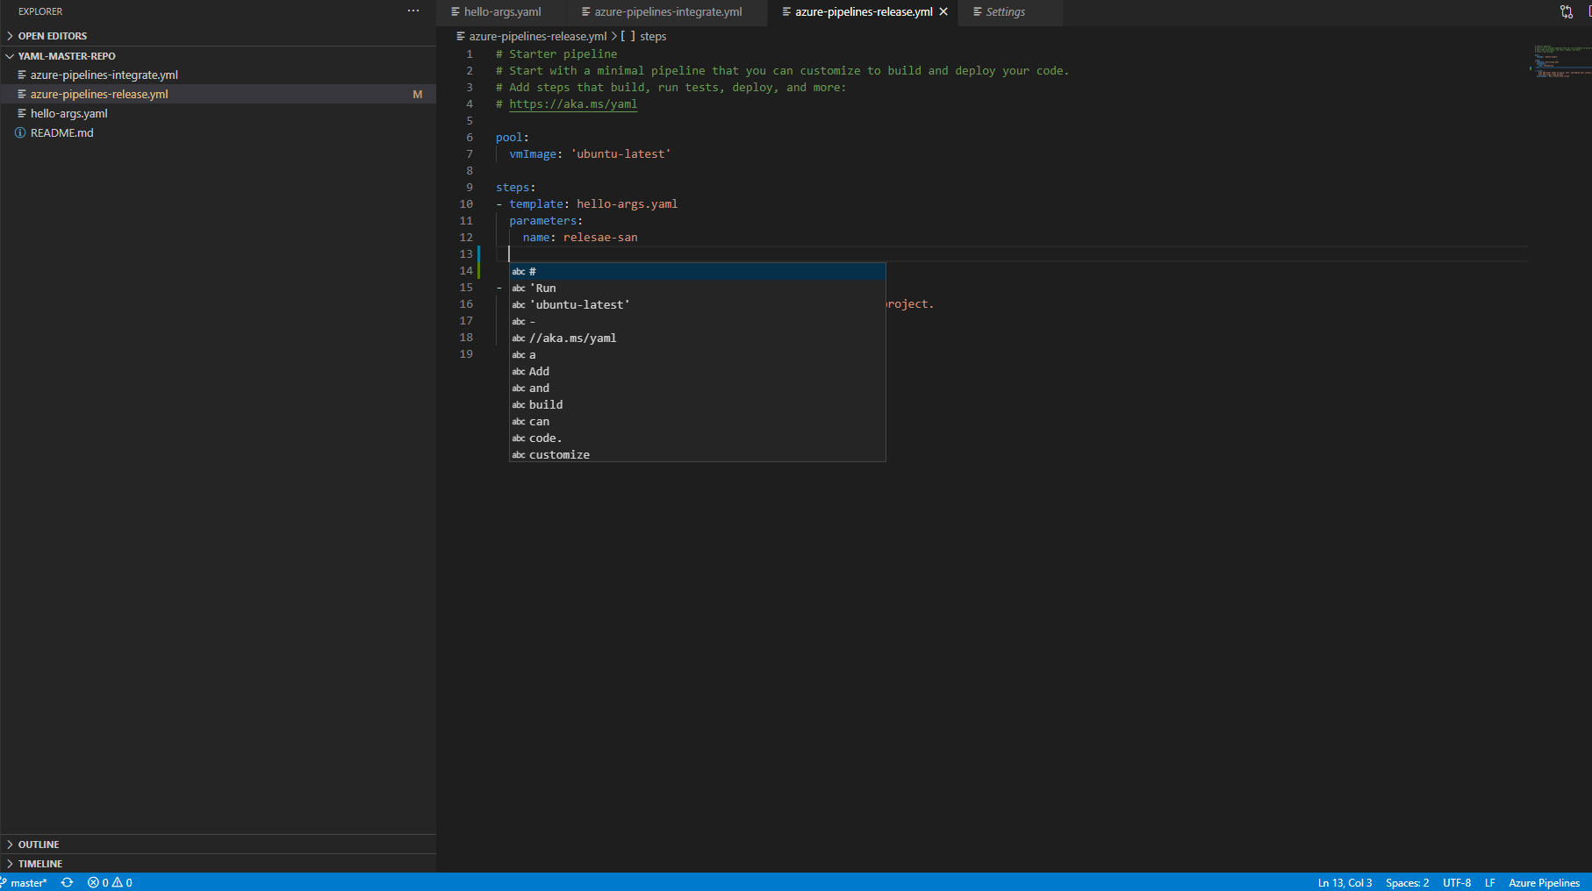Select the YAML file icon beside hello-args.yaml
Viewport: 1592px width, 891px height.
click(23, 113)
